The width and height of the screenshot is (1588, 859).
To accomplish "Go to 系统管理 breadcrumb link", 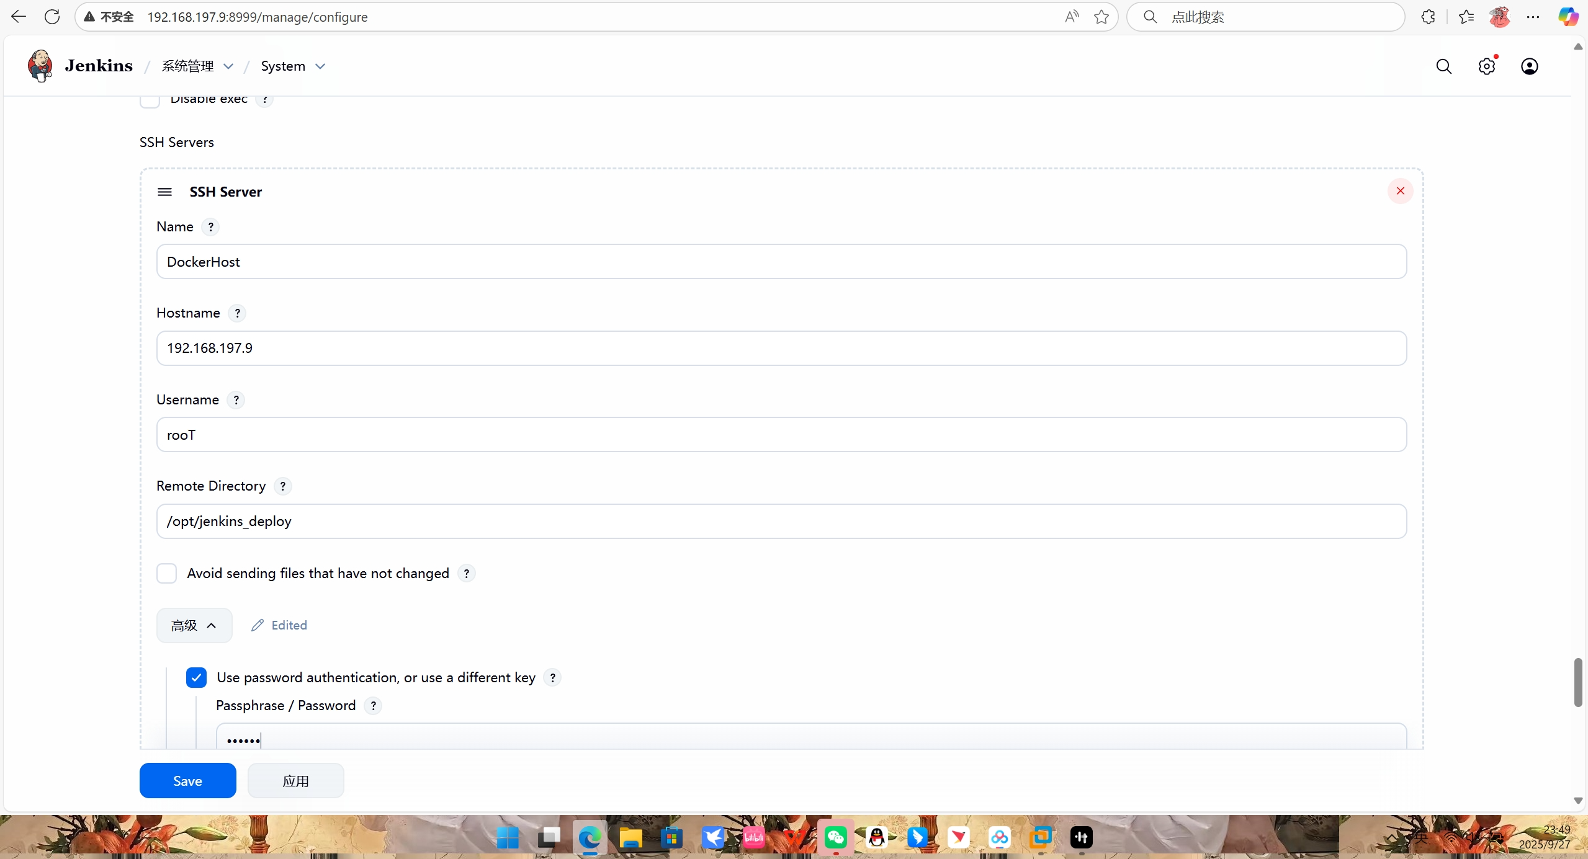I will coord(187,66).
